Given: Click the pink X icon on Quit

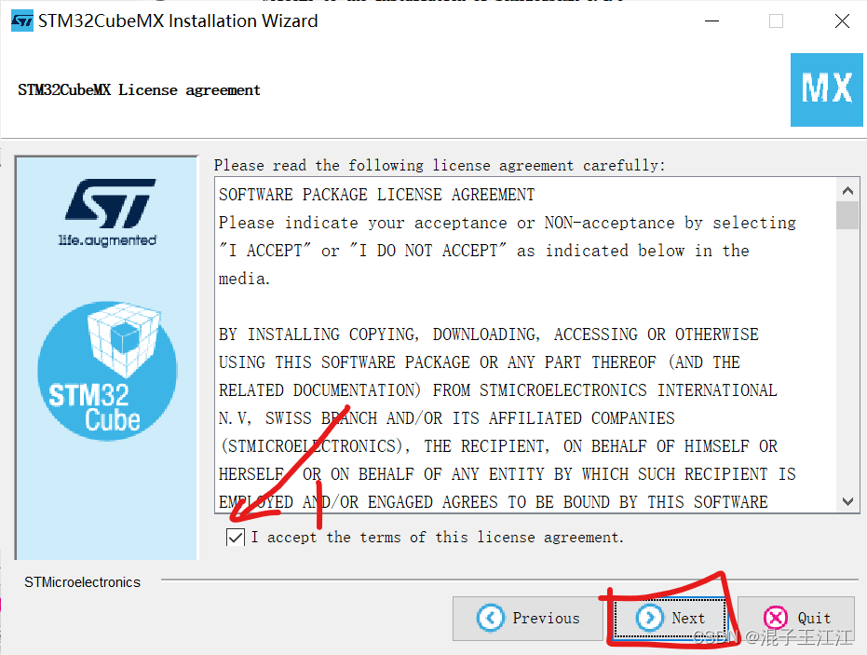Looking at the screenshot, I should (775, 618).
